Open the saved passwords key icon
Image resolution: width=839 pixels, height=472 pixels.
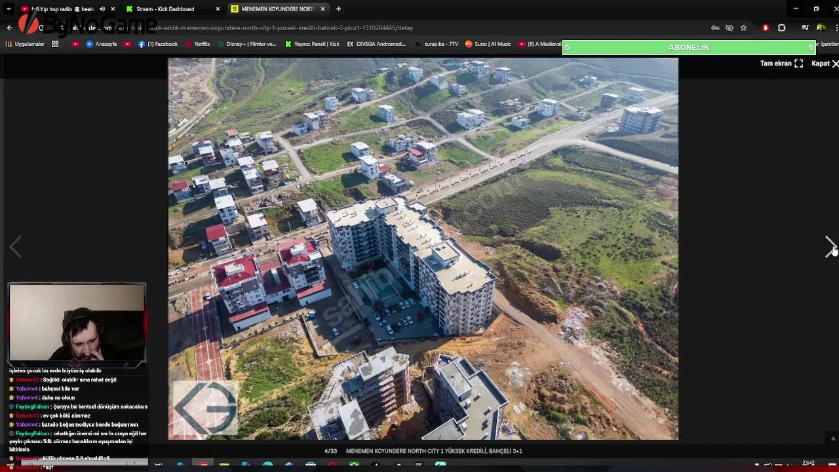(715, 28)
